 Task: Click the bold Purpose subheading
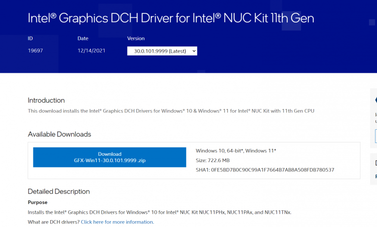click(38, 202)
